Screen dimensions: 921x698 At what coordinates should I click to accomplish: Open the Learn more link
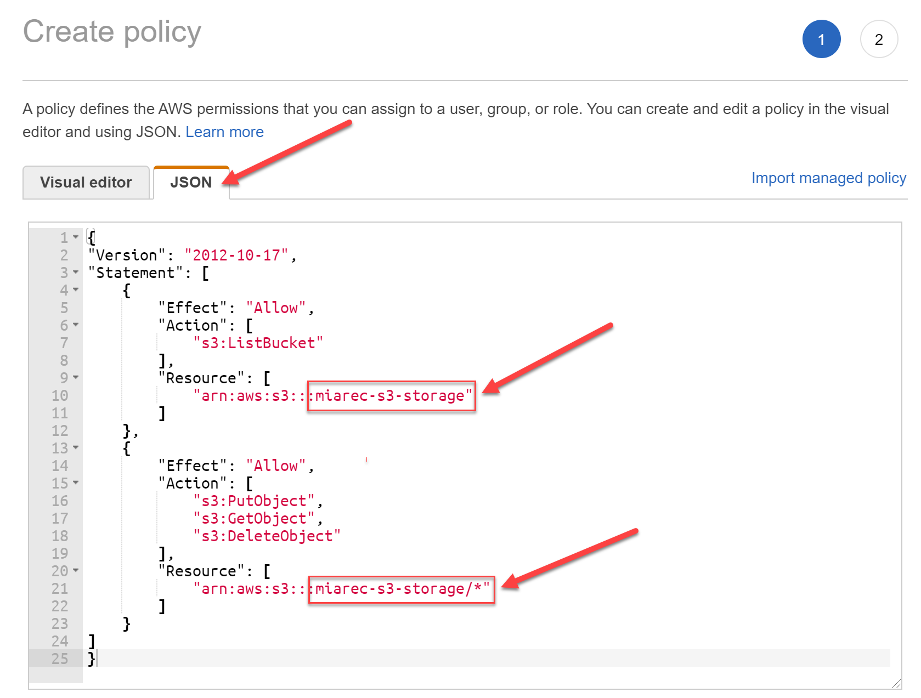click(x=224, y=132)
